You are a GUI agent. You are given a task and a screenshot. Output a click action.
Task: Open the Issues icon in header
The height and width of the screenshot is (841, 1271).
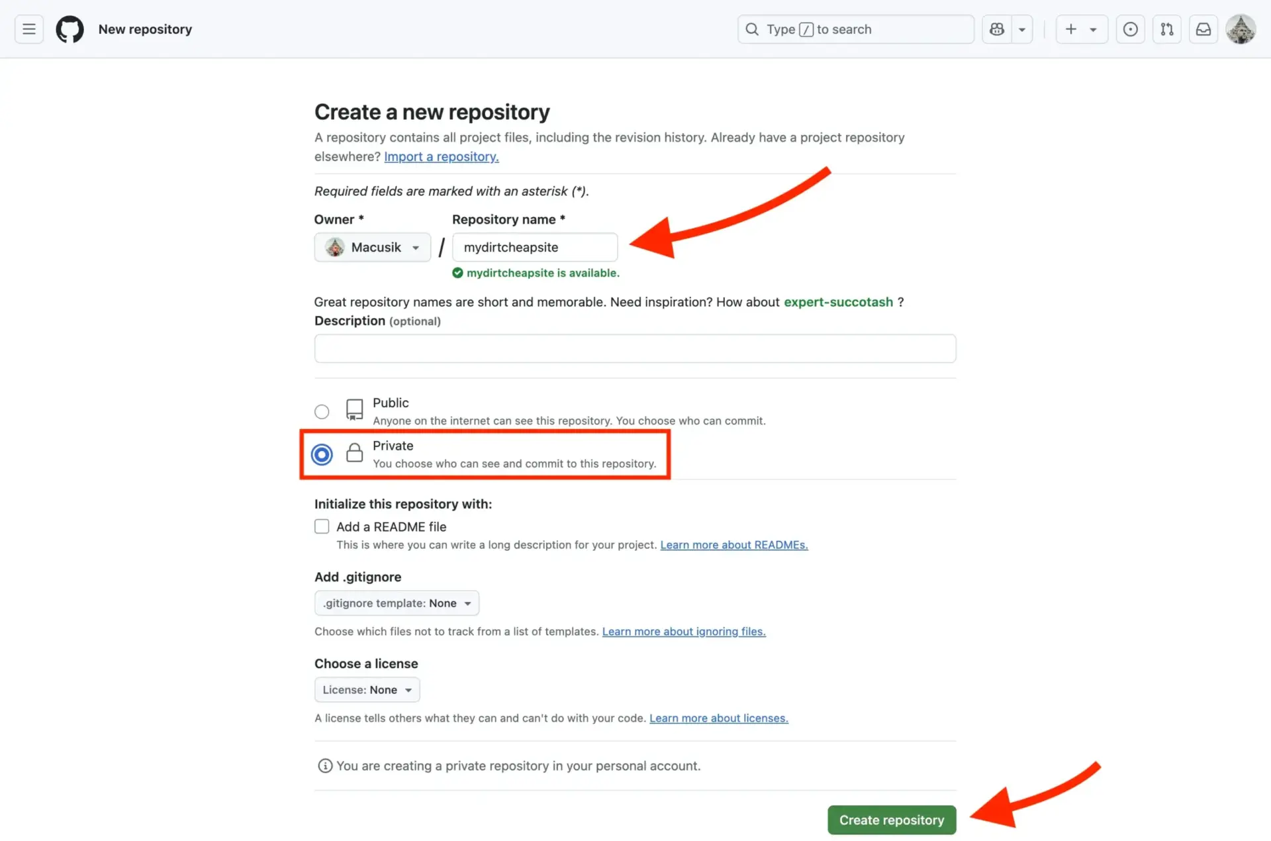coord(1131,29)
